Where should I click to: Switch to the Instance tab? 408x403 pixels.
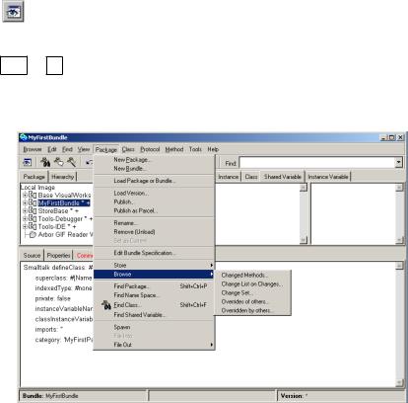click(x=229, y=177)
